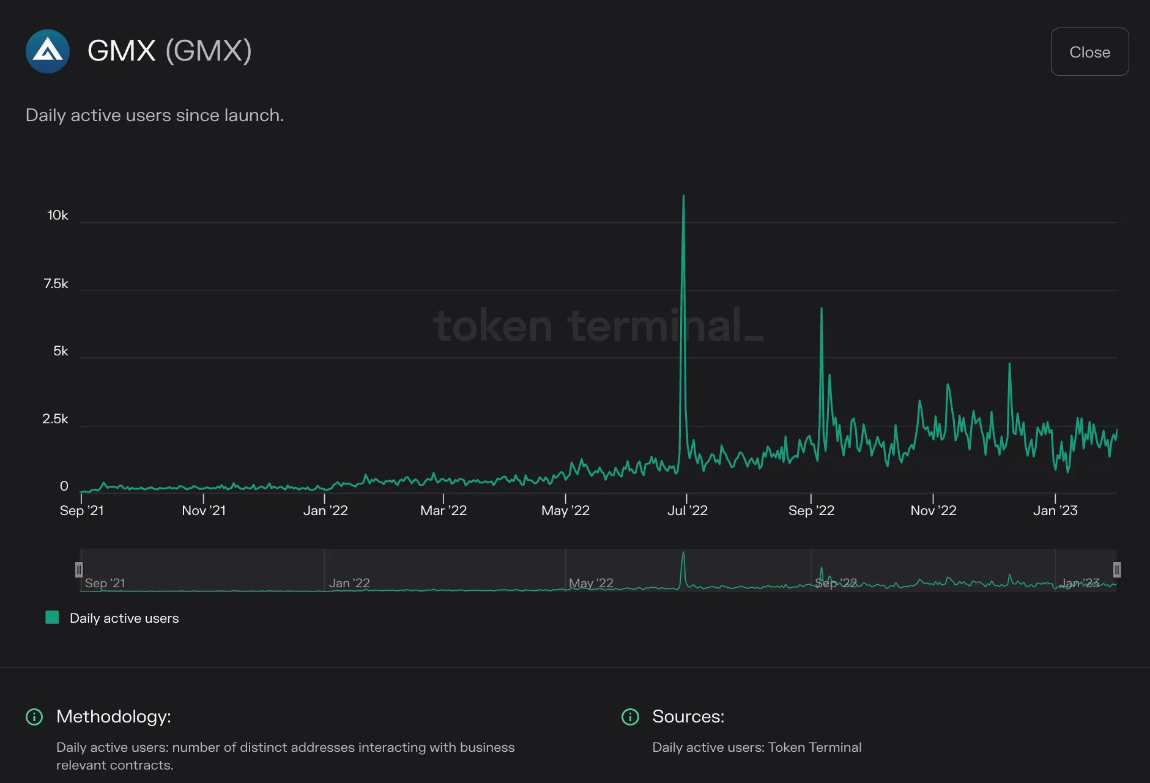The image size is (1150, 783).
Task: Click the Sources info icon
Action: (x=630, y=716)
